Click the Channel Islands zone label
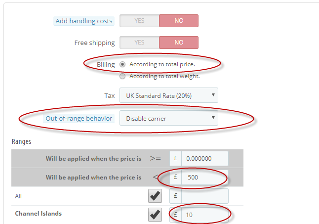 [39, 214]
